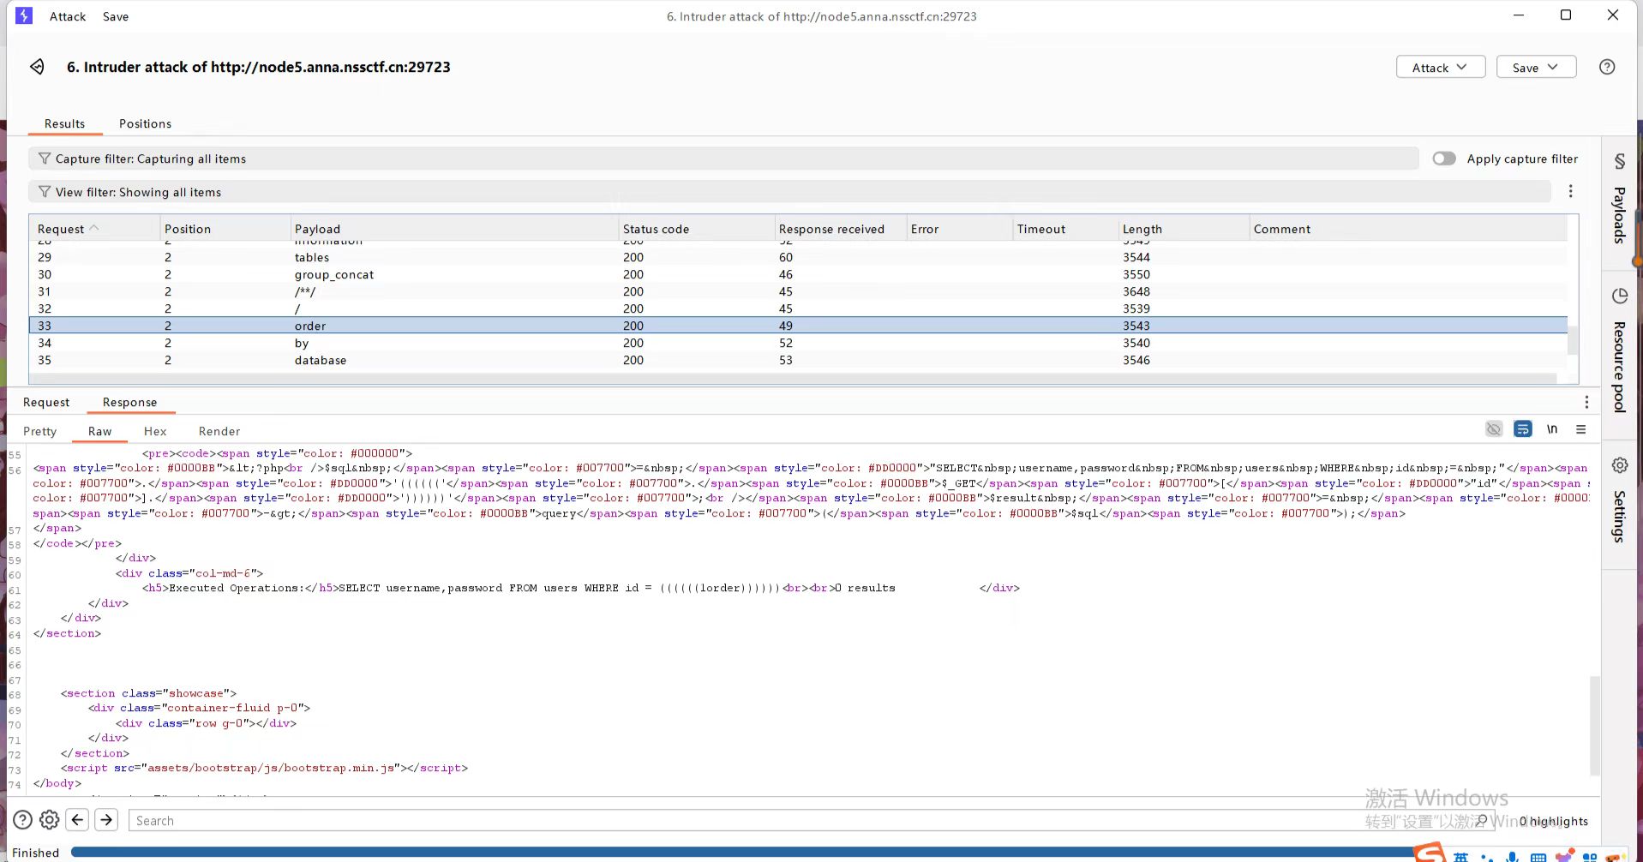
Task: Sort by Comment column header
Action: (1408, 229)
